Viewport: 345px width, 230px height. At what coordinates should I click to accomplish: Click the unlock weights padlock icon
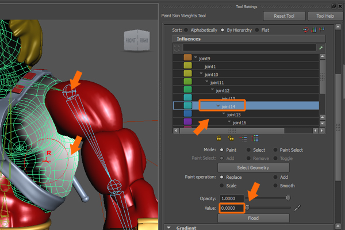tap(231, 139)
